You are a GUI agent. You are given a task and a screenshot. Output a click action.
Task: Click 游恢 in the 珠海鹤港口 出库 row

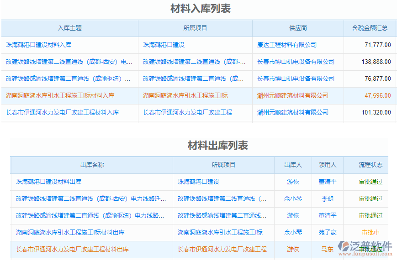(x=293, y=182)
